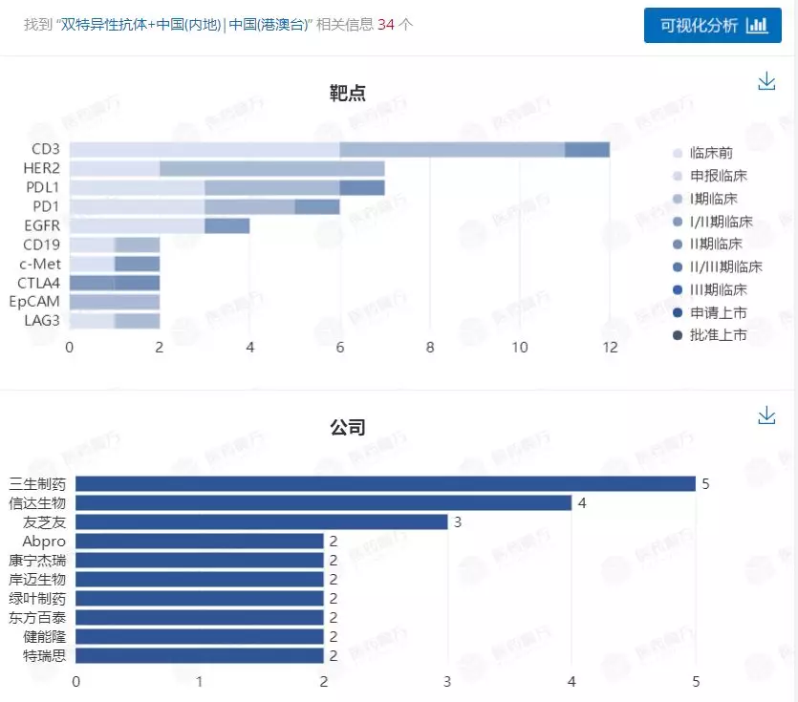Select the 三生制药 bar
Image resolution: width=798 pixels, height=702 pixels.
[x=382, y=483]
